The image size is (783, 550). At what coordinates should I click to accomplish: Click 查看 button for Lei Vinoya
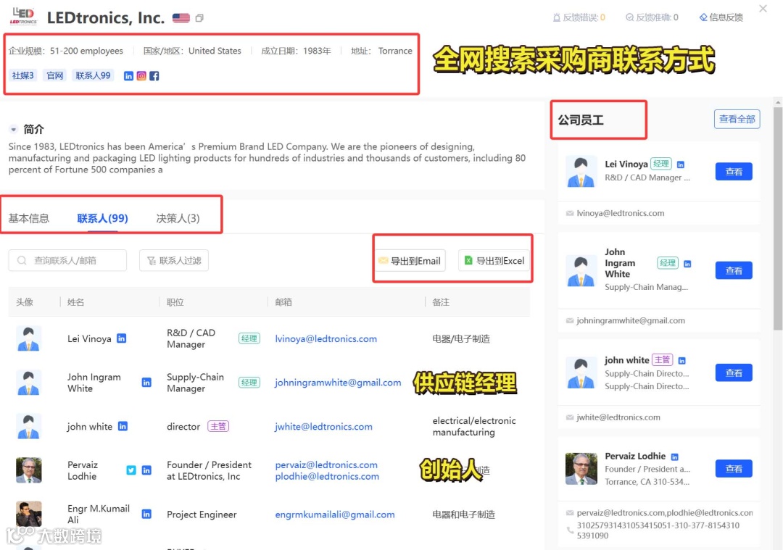tap(734, 172)
